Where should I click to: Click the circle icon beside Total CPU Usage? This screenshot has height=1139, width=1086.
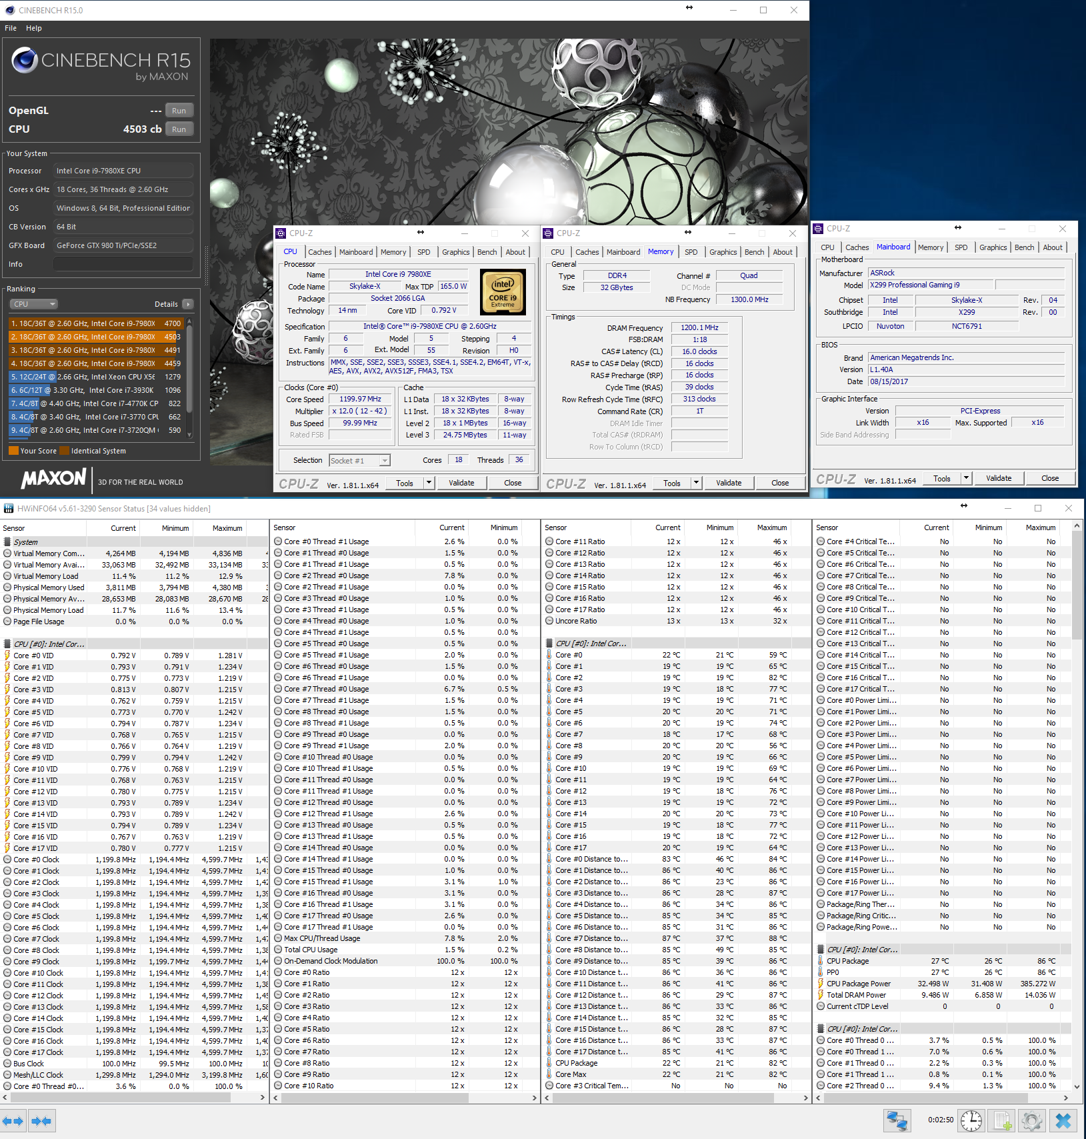click(278, 950)
